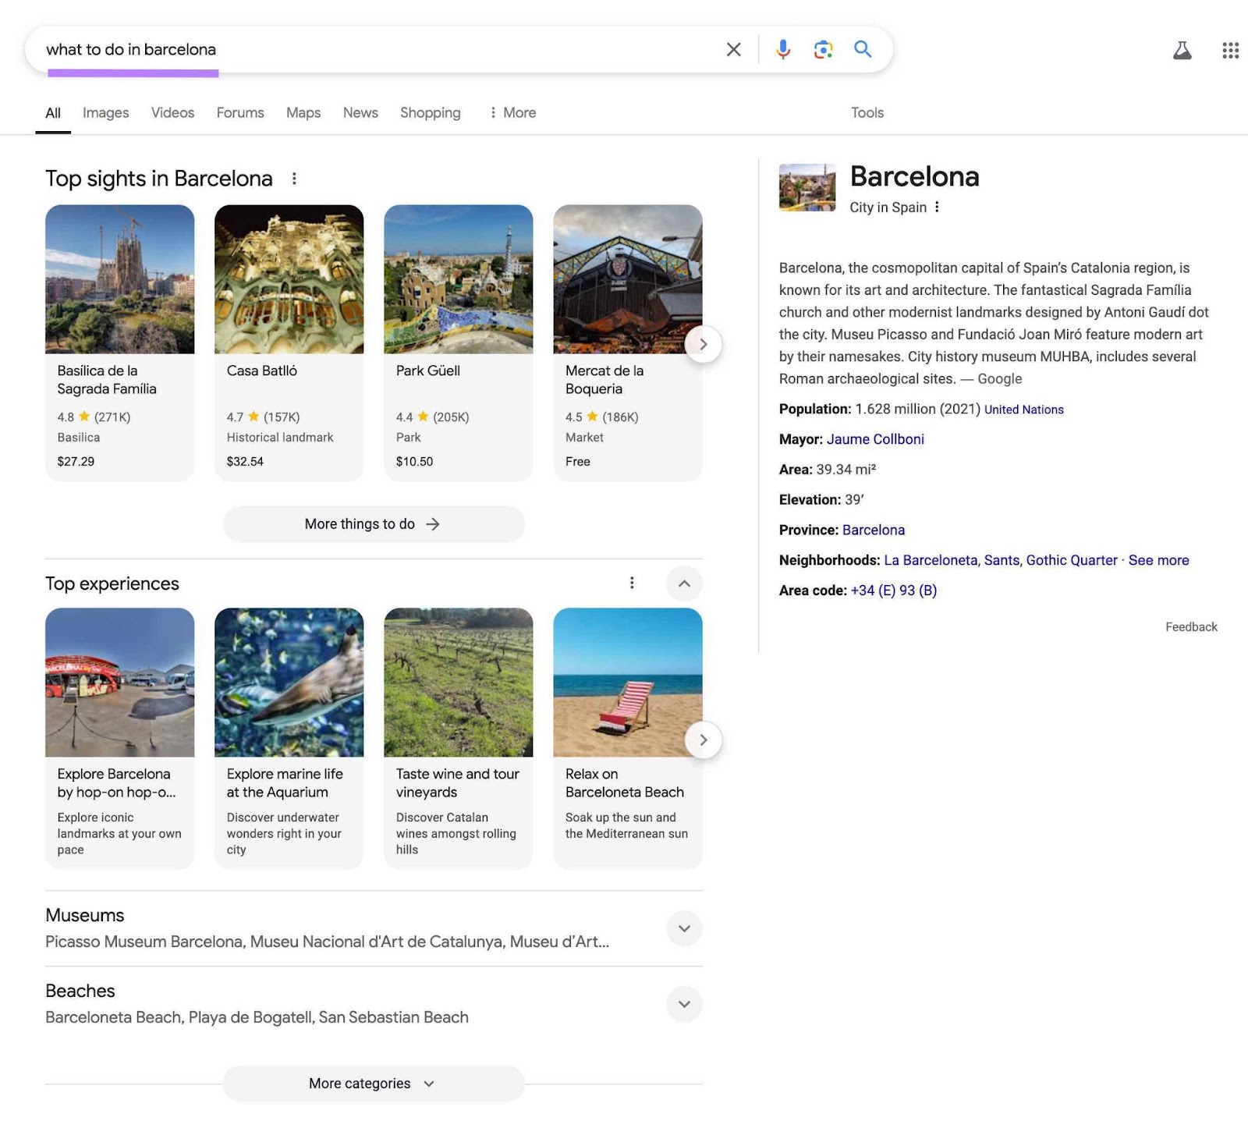Expand the Beaches category
The image size is (1248, 1128).
click(684, 1004)
